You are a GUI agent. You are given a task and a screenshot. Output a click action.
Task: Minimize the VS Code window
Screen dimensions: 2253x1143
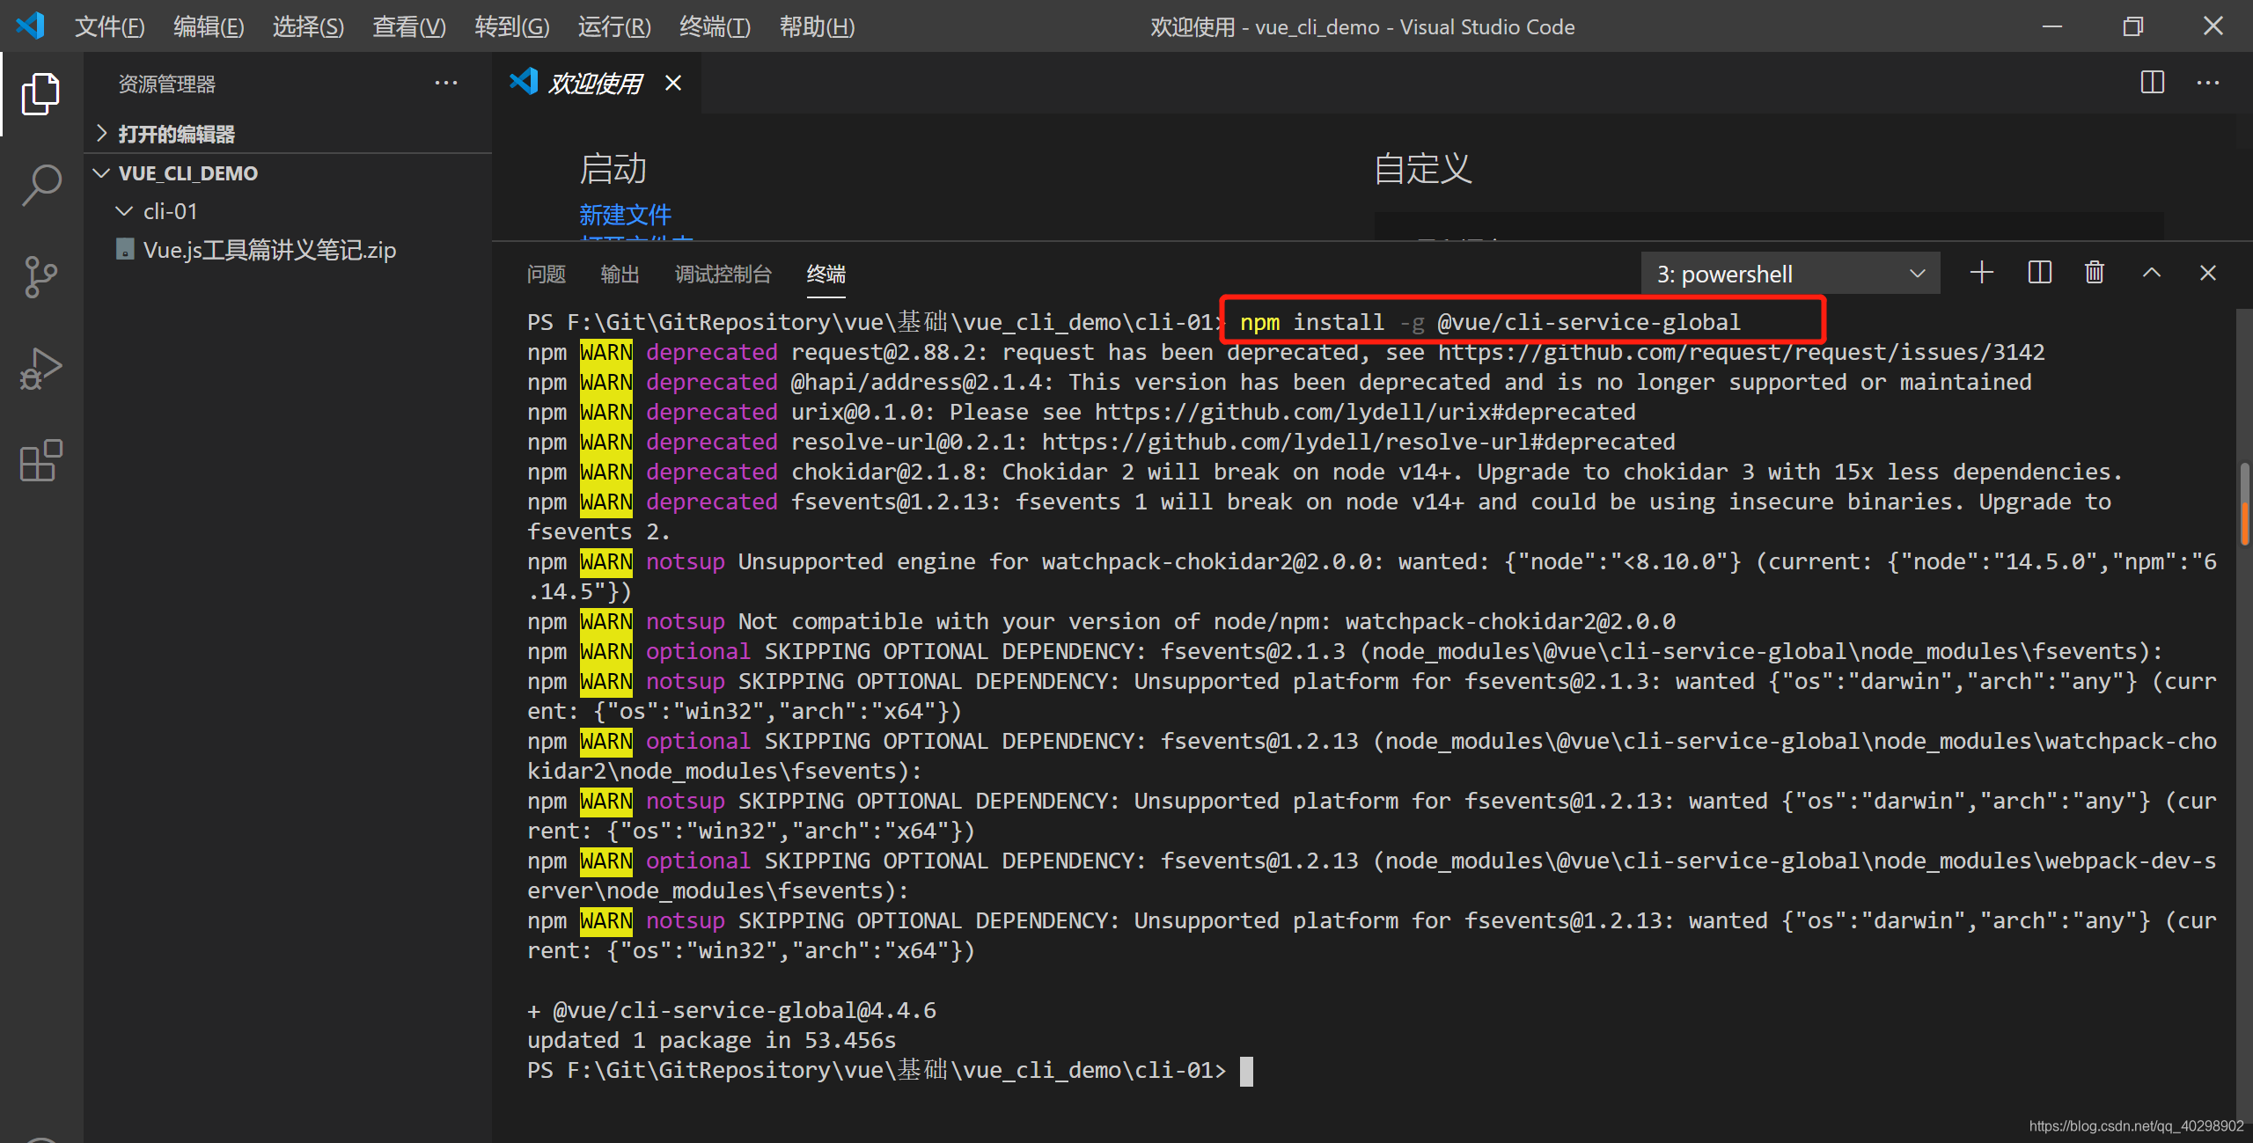point(2052,26)
